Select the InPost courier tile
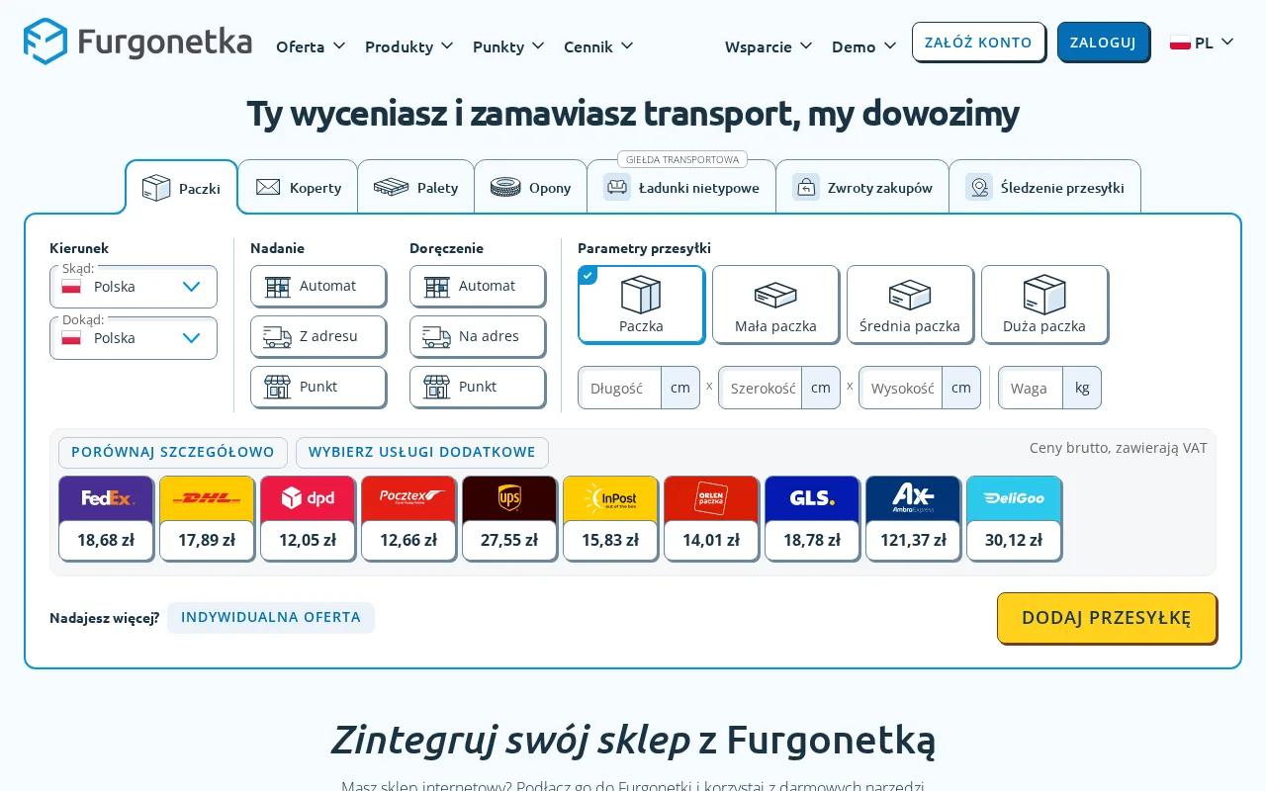The width and height of the screenshot is (1266, 791). pyautogui.click(x=611, y=518)
